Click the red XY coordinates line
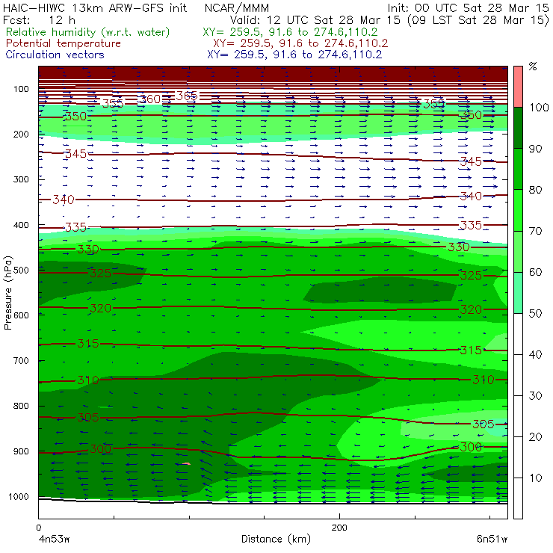553x553 pixels. 300,43
